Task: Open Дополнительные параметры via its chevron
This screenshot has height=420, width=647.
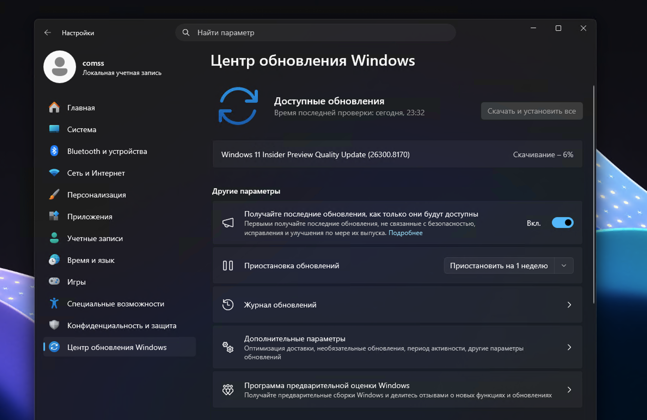Action: pos(569,347)
